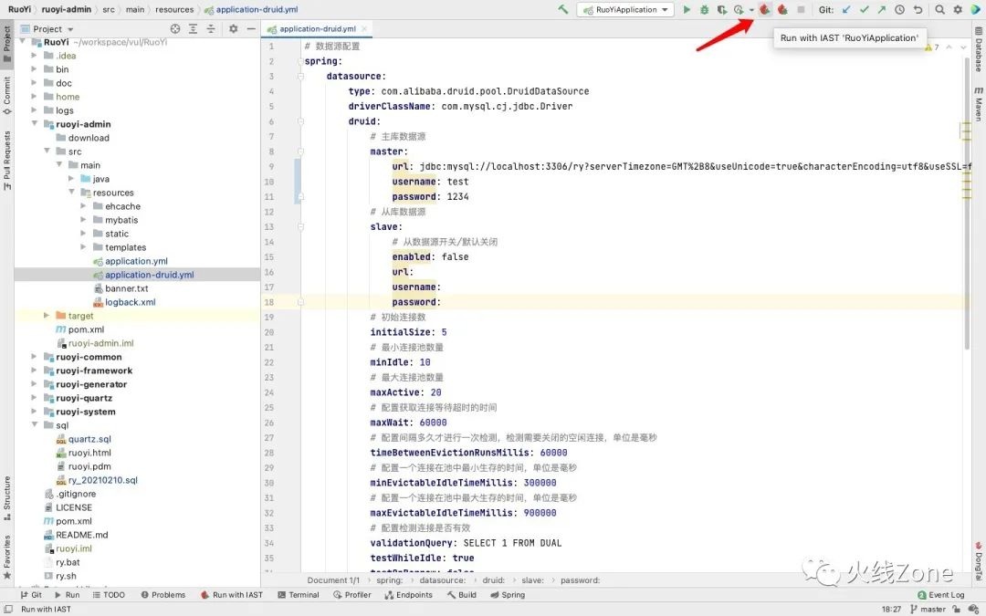Screen dimensions: 986x616
Task: Toggle the Pull Requests side tab
Action: point(7,161)
